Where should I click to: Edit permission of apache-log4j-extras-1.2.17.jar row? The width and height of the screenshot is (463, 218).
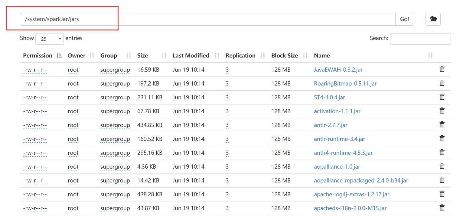click(35, 195)
